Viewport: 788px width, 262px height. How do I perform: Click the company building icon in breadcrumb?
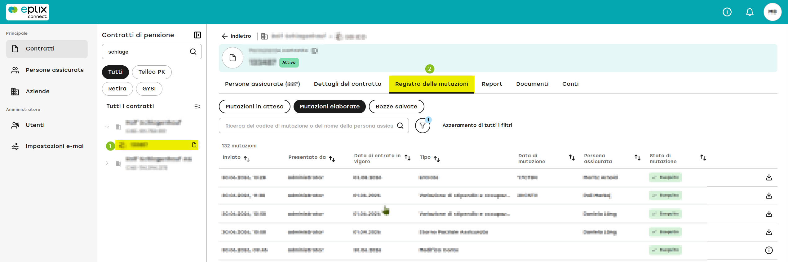pos(264,37)
